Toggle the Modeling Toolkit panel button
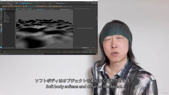 point(92,3)
